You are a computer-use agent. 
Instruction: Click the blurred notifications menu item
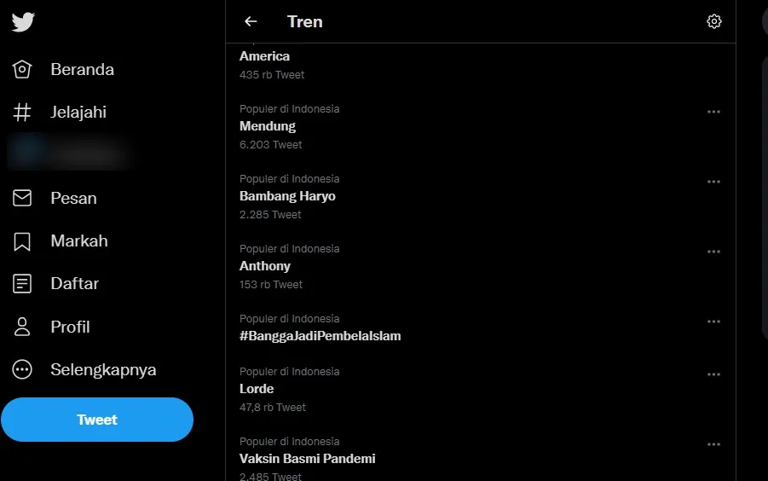click(70, 154)
